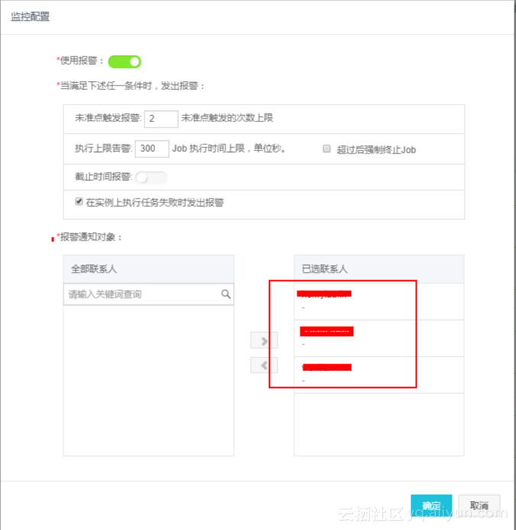Click the right arrow to add contact
516x530 pixels.
click(x=264, y=341)
